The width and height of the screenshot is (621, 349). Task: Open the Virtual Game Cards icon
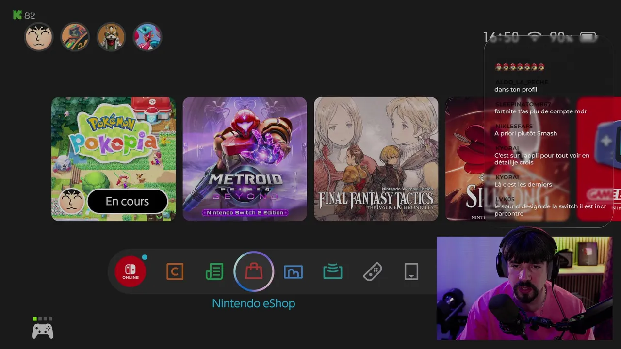tap(411, 271)
